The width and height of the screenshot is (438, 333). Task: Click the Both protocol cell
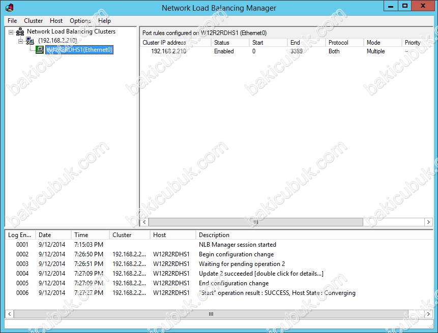[x=334, y=51]
